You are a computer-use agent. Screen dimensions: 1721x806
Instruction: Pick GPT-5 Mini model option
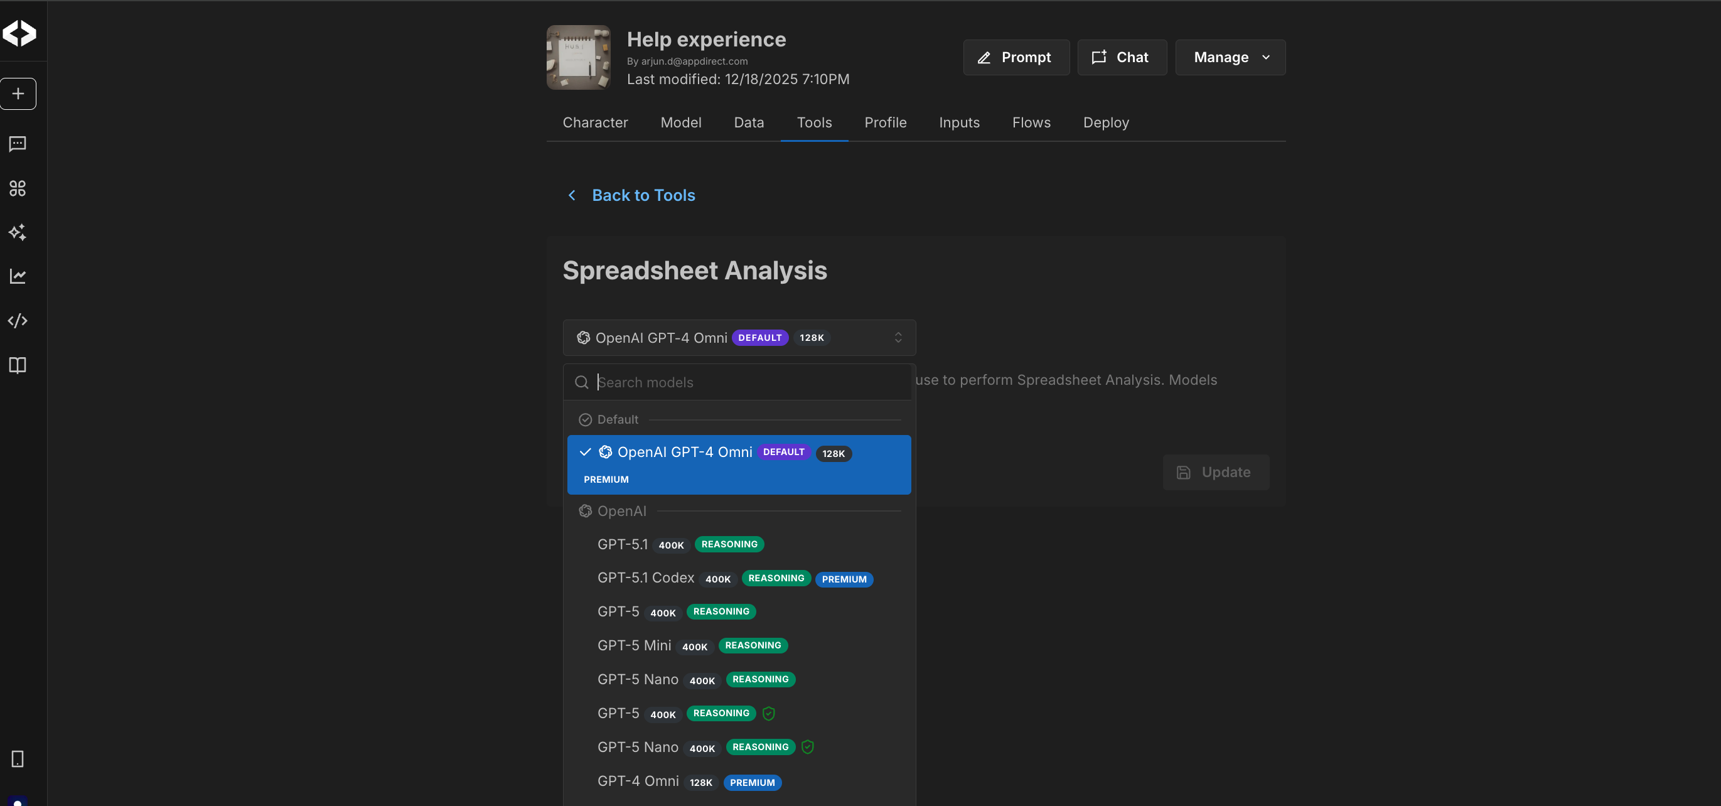point(634,645)
